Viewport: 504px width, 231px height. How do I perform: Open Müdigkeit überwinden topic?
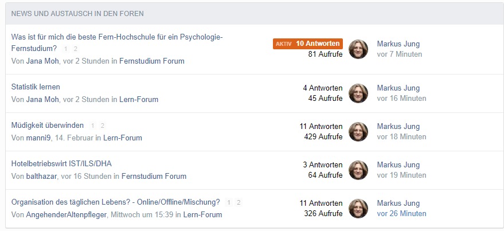[47, 126]
